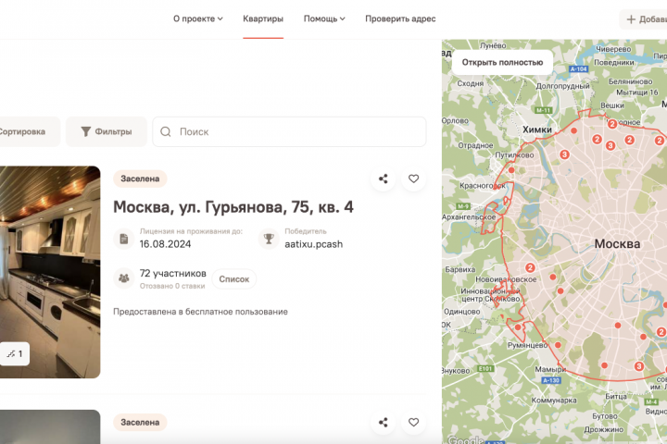Open the Фильтры panel

(107, 131)
